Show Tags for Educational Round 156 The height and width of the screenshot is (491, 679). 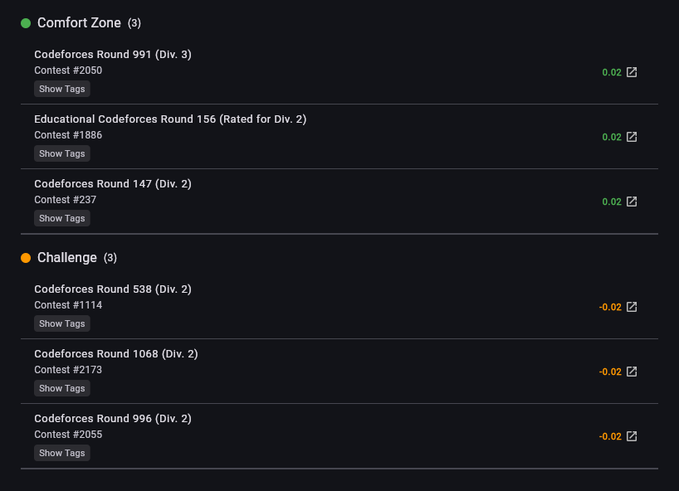pyautogui.click(x=62, y=153)
